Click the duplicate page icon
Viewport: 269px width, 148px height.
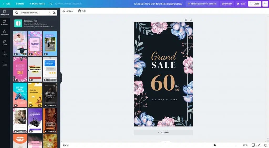tap(186, 20)
